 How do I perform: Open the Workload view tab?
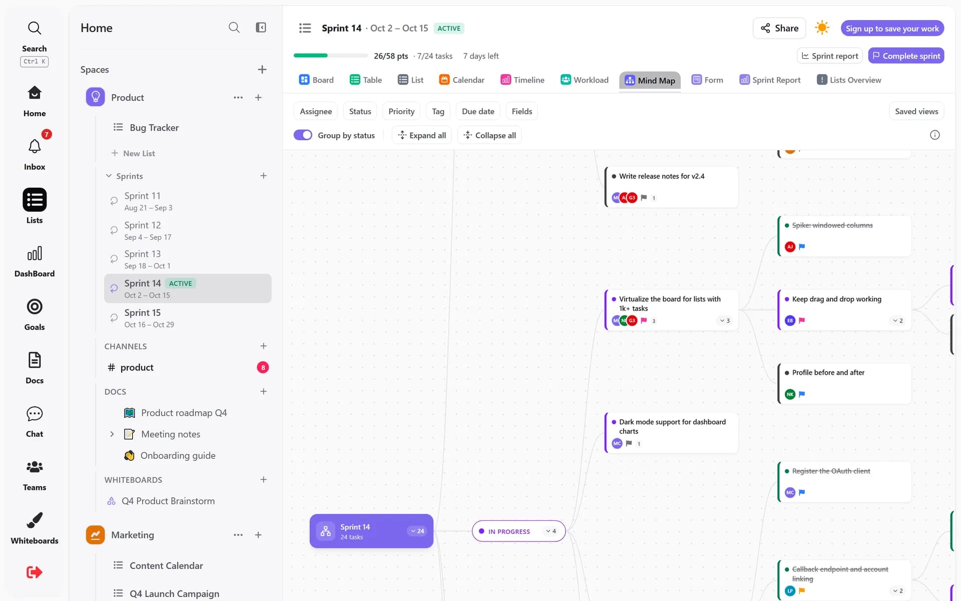585,80
